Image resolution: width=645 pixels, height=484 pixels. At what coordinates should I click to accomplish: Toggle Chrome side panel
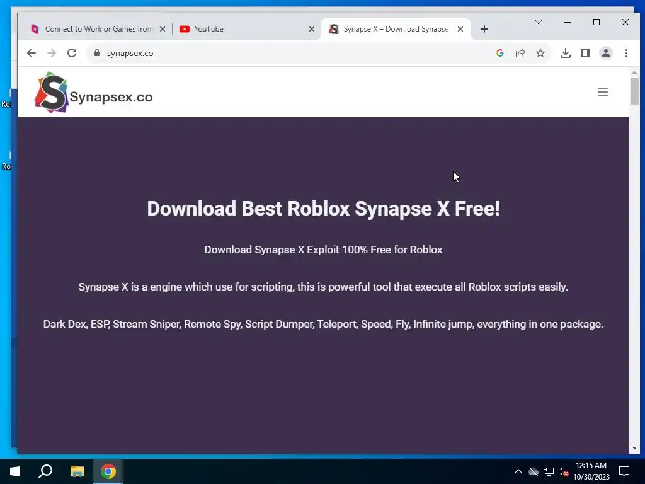coord(585,53)
